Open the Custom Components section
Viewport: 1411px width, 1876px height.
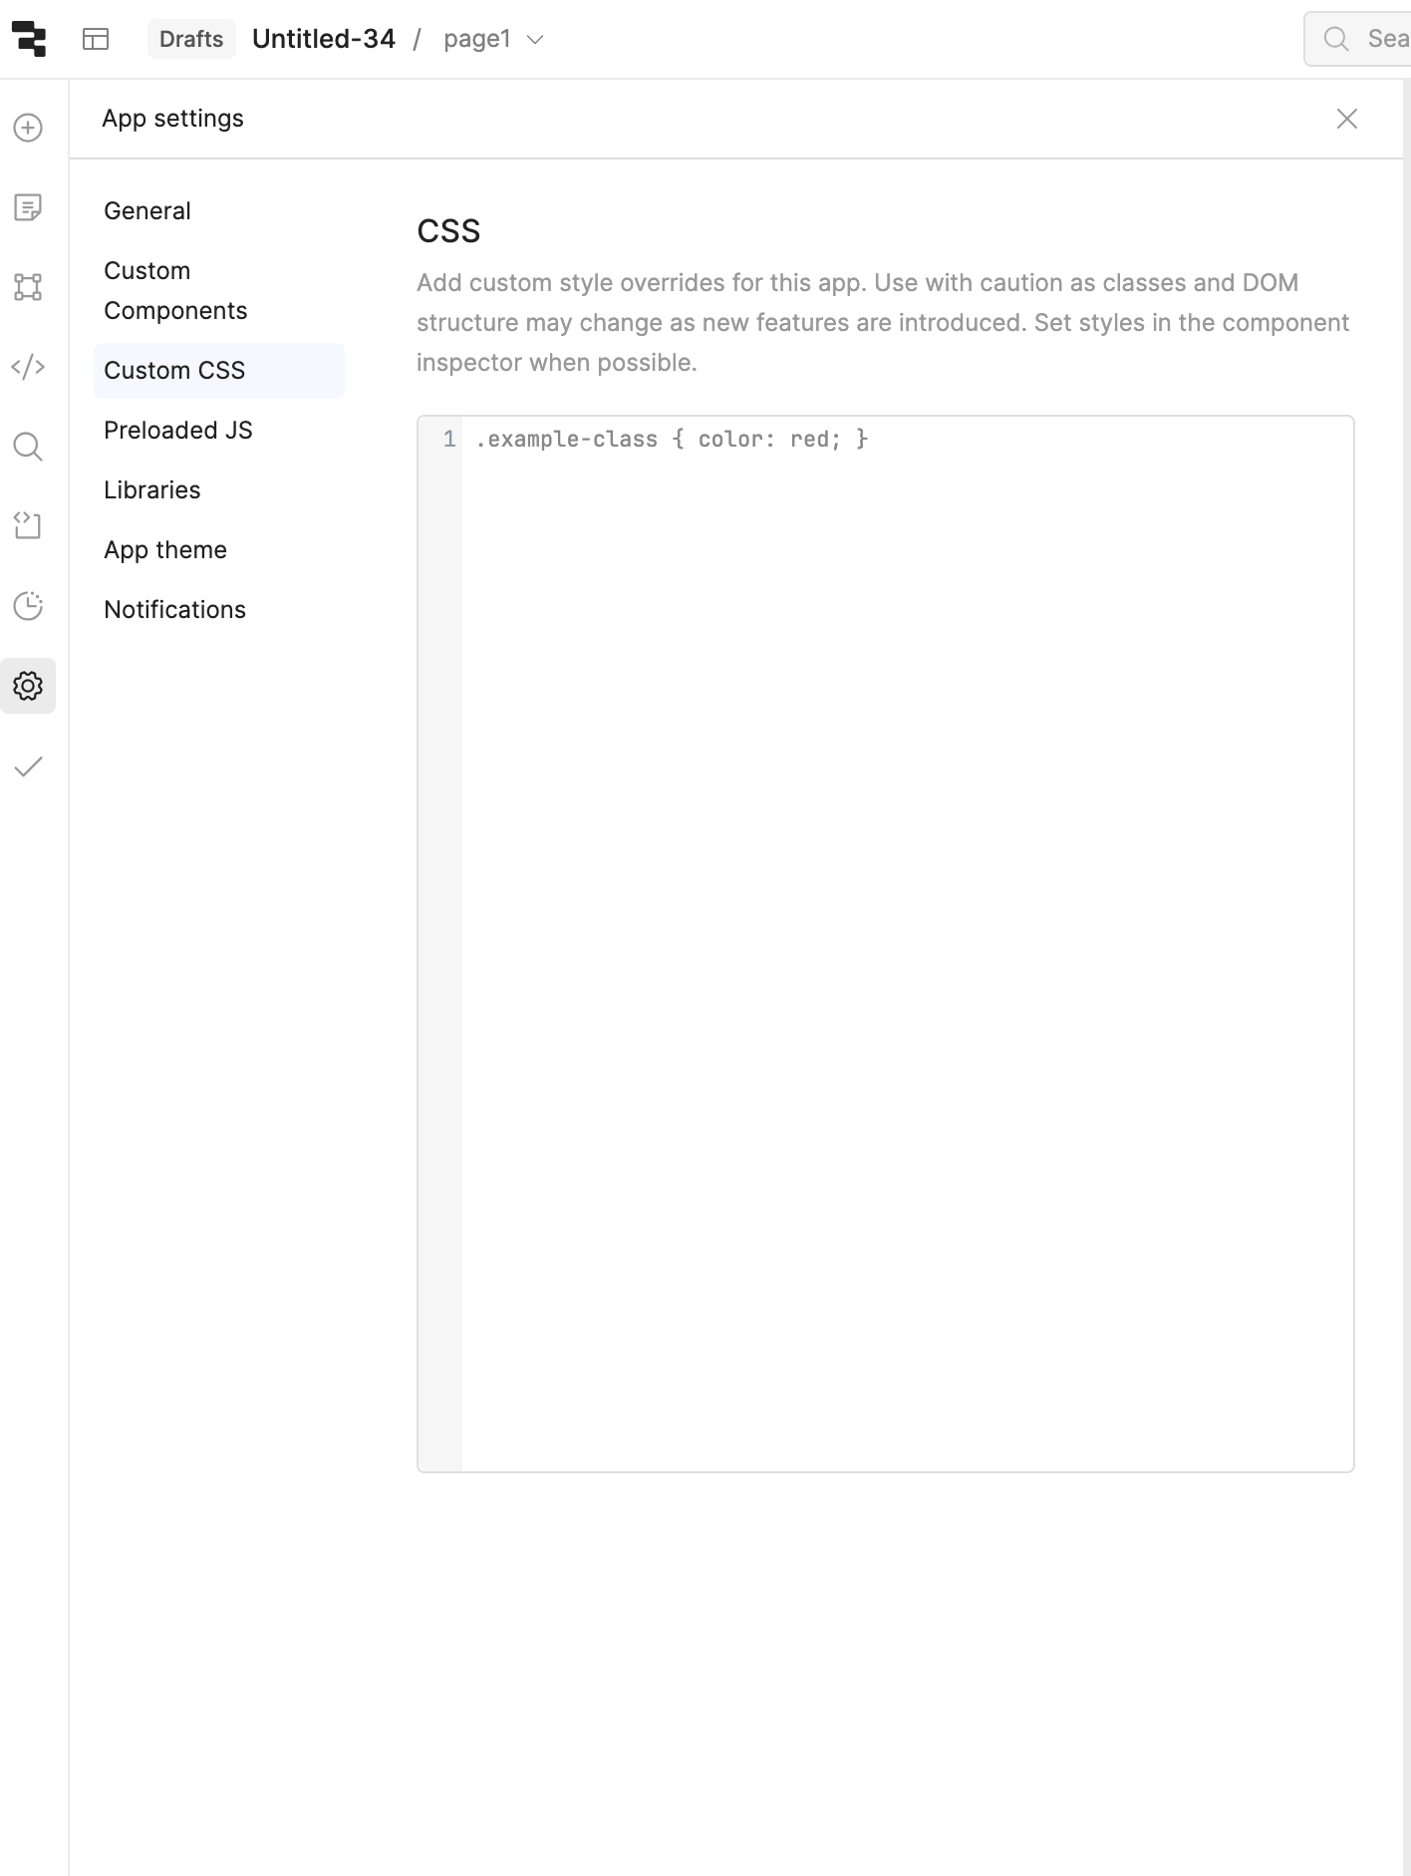click(x=175, y=291)
